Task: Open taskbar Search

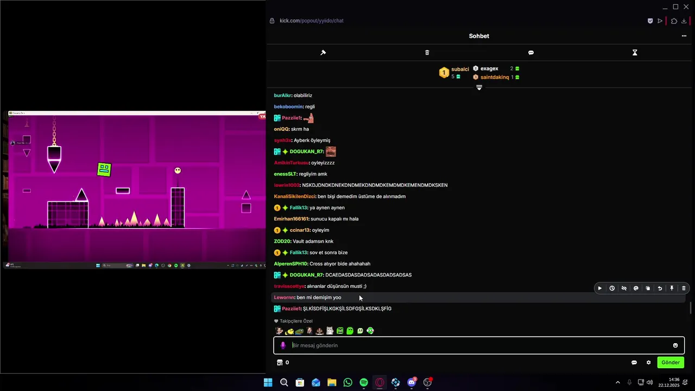Action: pos(283,382)
